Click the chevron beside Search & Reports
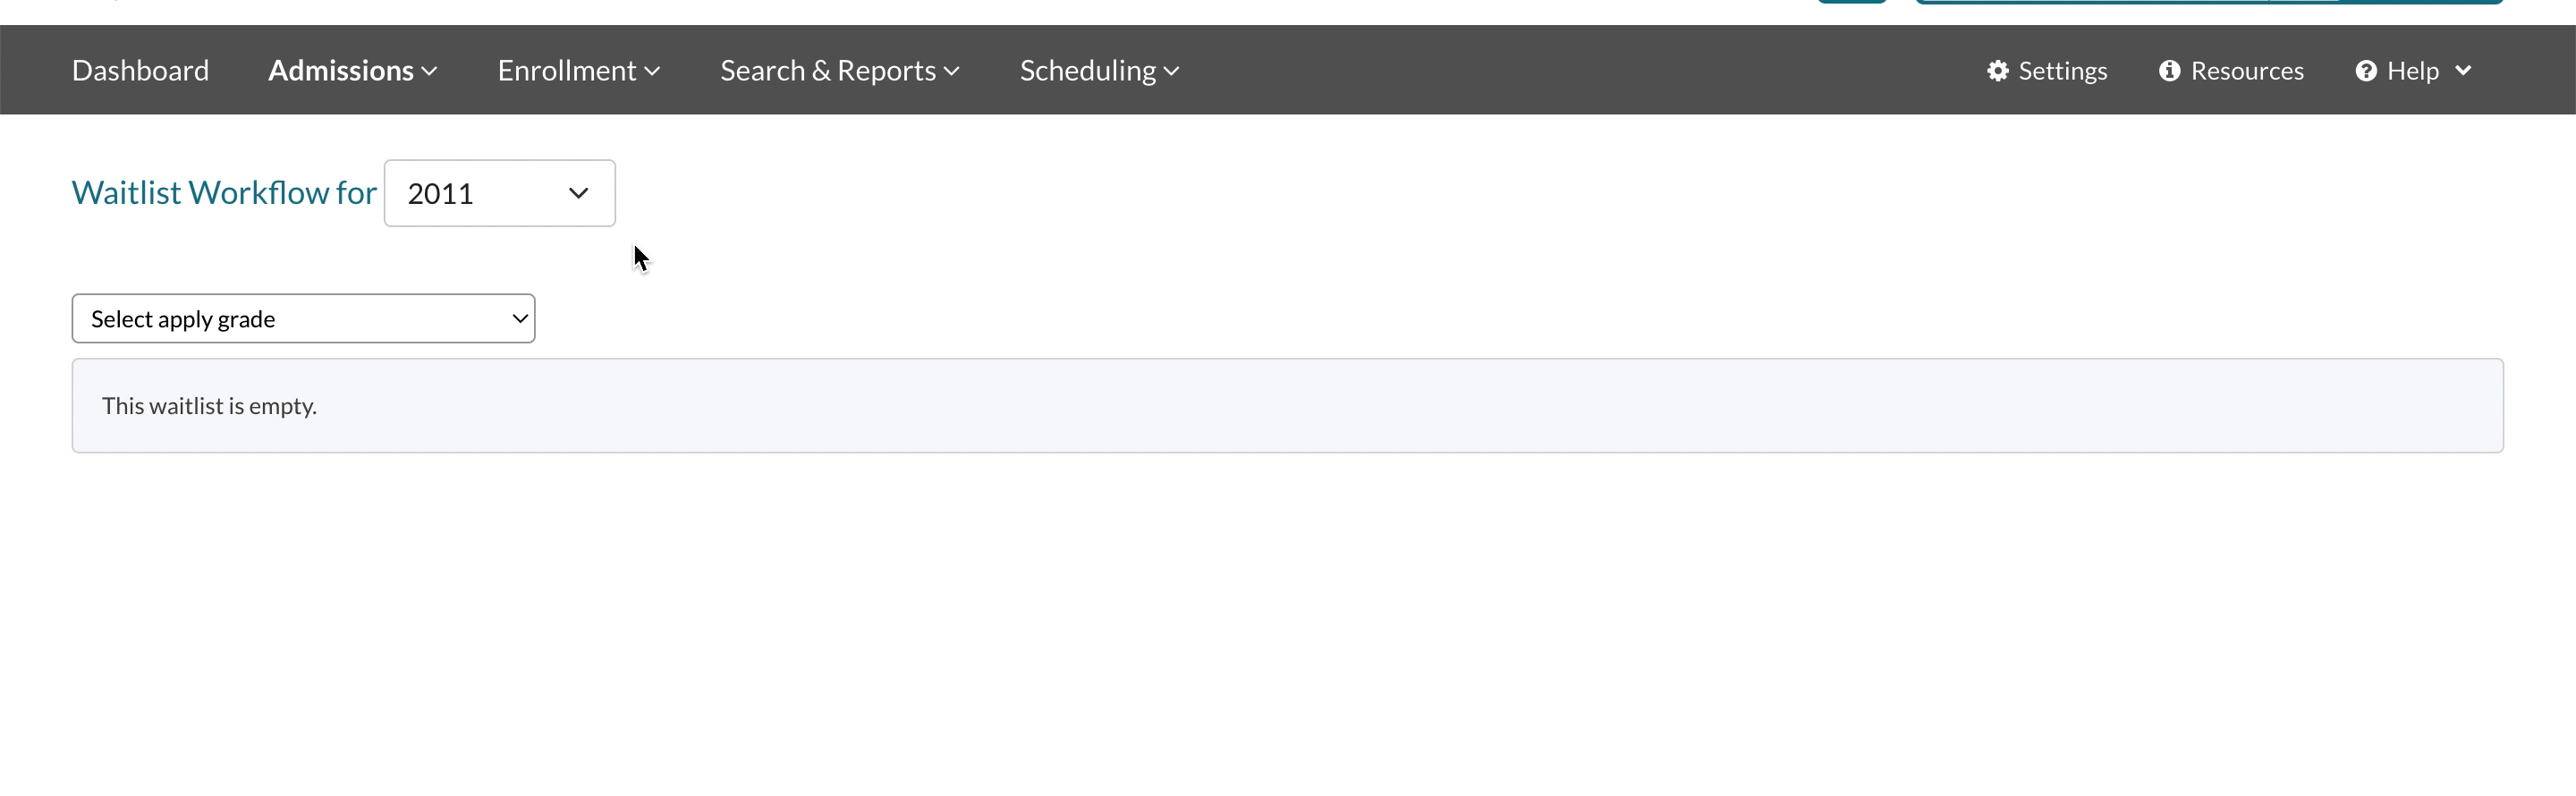The image size is (2576, 796). [952, 72]
